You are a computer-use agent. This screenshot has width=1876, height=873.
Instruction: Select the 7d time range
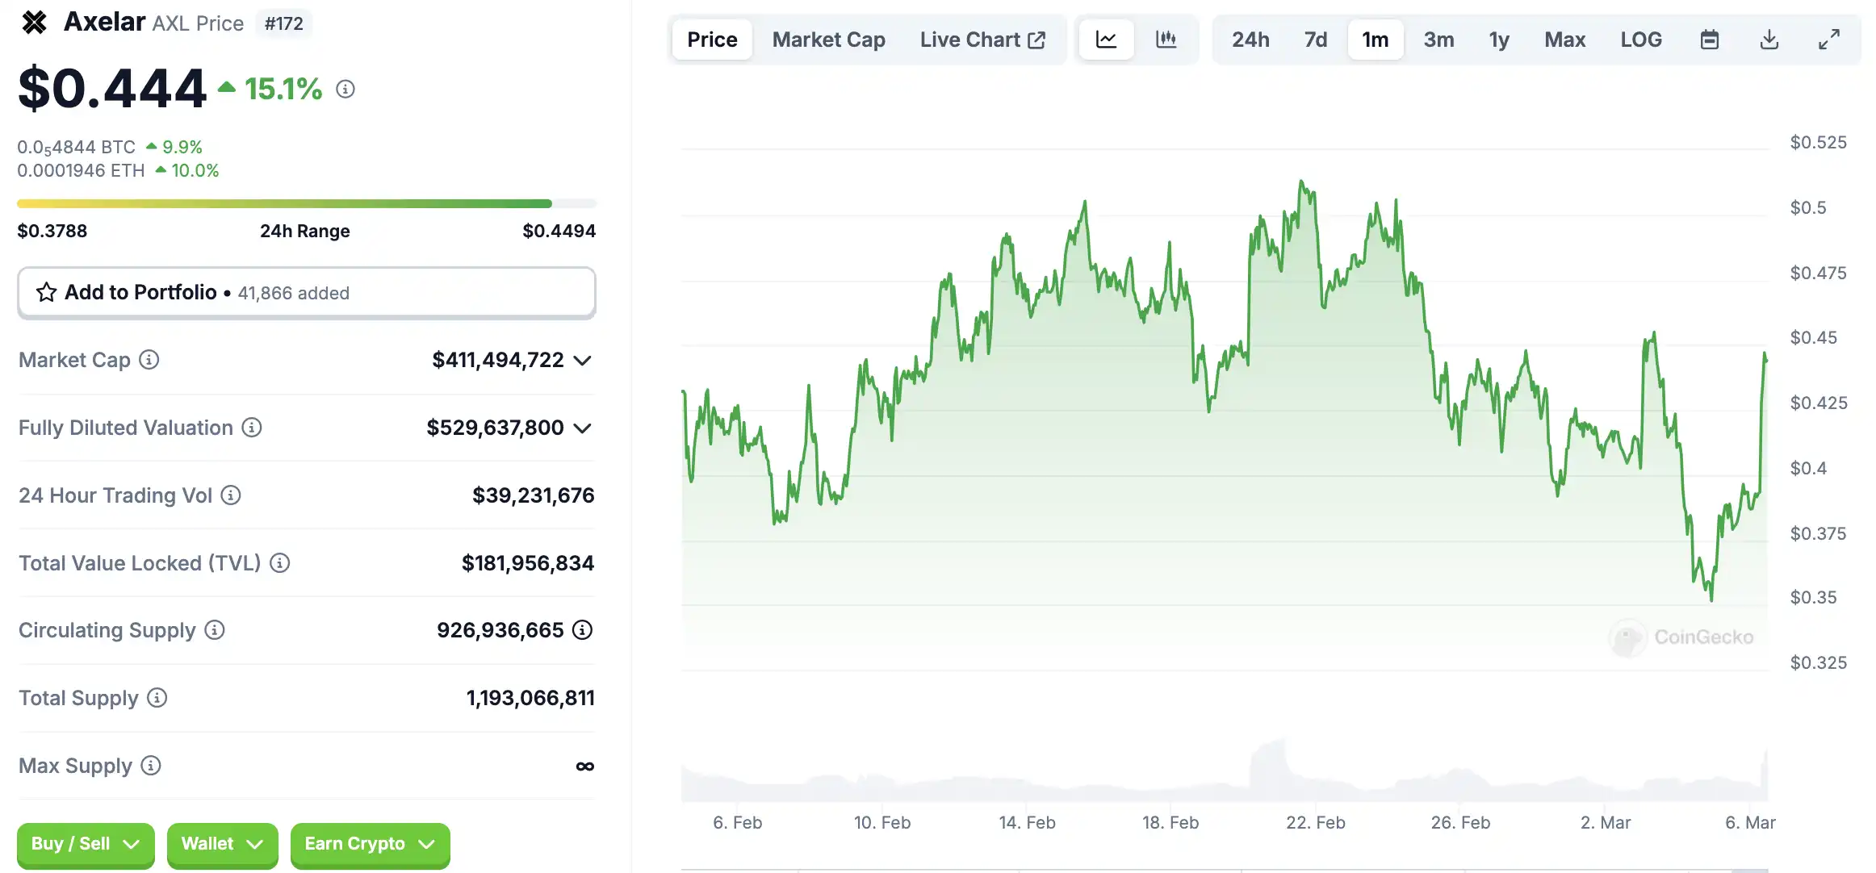coord(1315,40)
